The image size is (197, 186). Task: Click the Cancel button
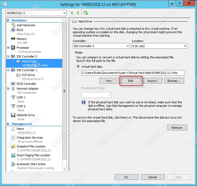click(153, 177)
